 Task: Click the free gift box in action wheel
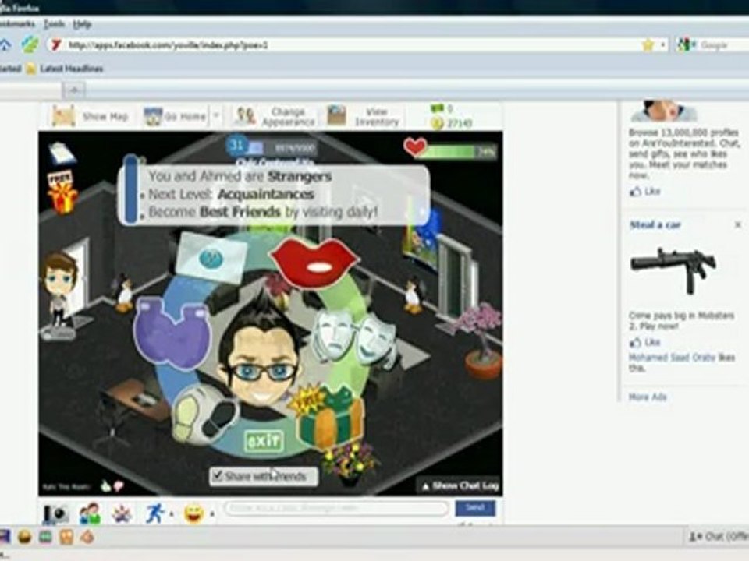pyautogui.click(x=328, y=416)
